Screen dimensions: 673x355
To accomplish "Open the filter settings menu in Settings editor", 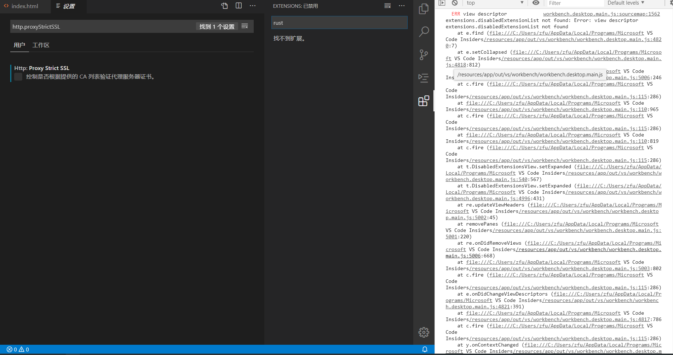I will pos(245,25).
